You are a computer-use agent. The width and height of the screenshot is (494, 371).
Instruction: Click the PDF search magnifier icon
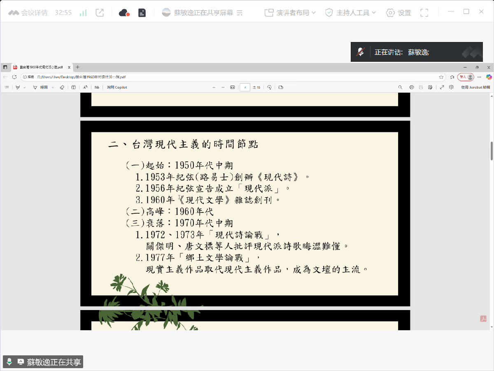tap(400, 87)
